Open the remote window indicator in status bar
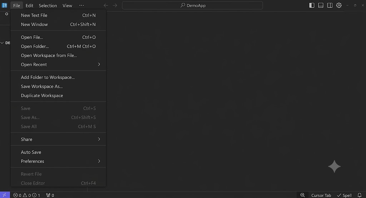This screenshot has height=198, width=366. coord(5,195)
